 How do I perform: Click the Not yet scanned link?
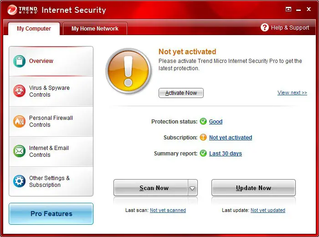(x=168, y=210)
